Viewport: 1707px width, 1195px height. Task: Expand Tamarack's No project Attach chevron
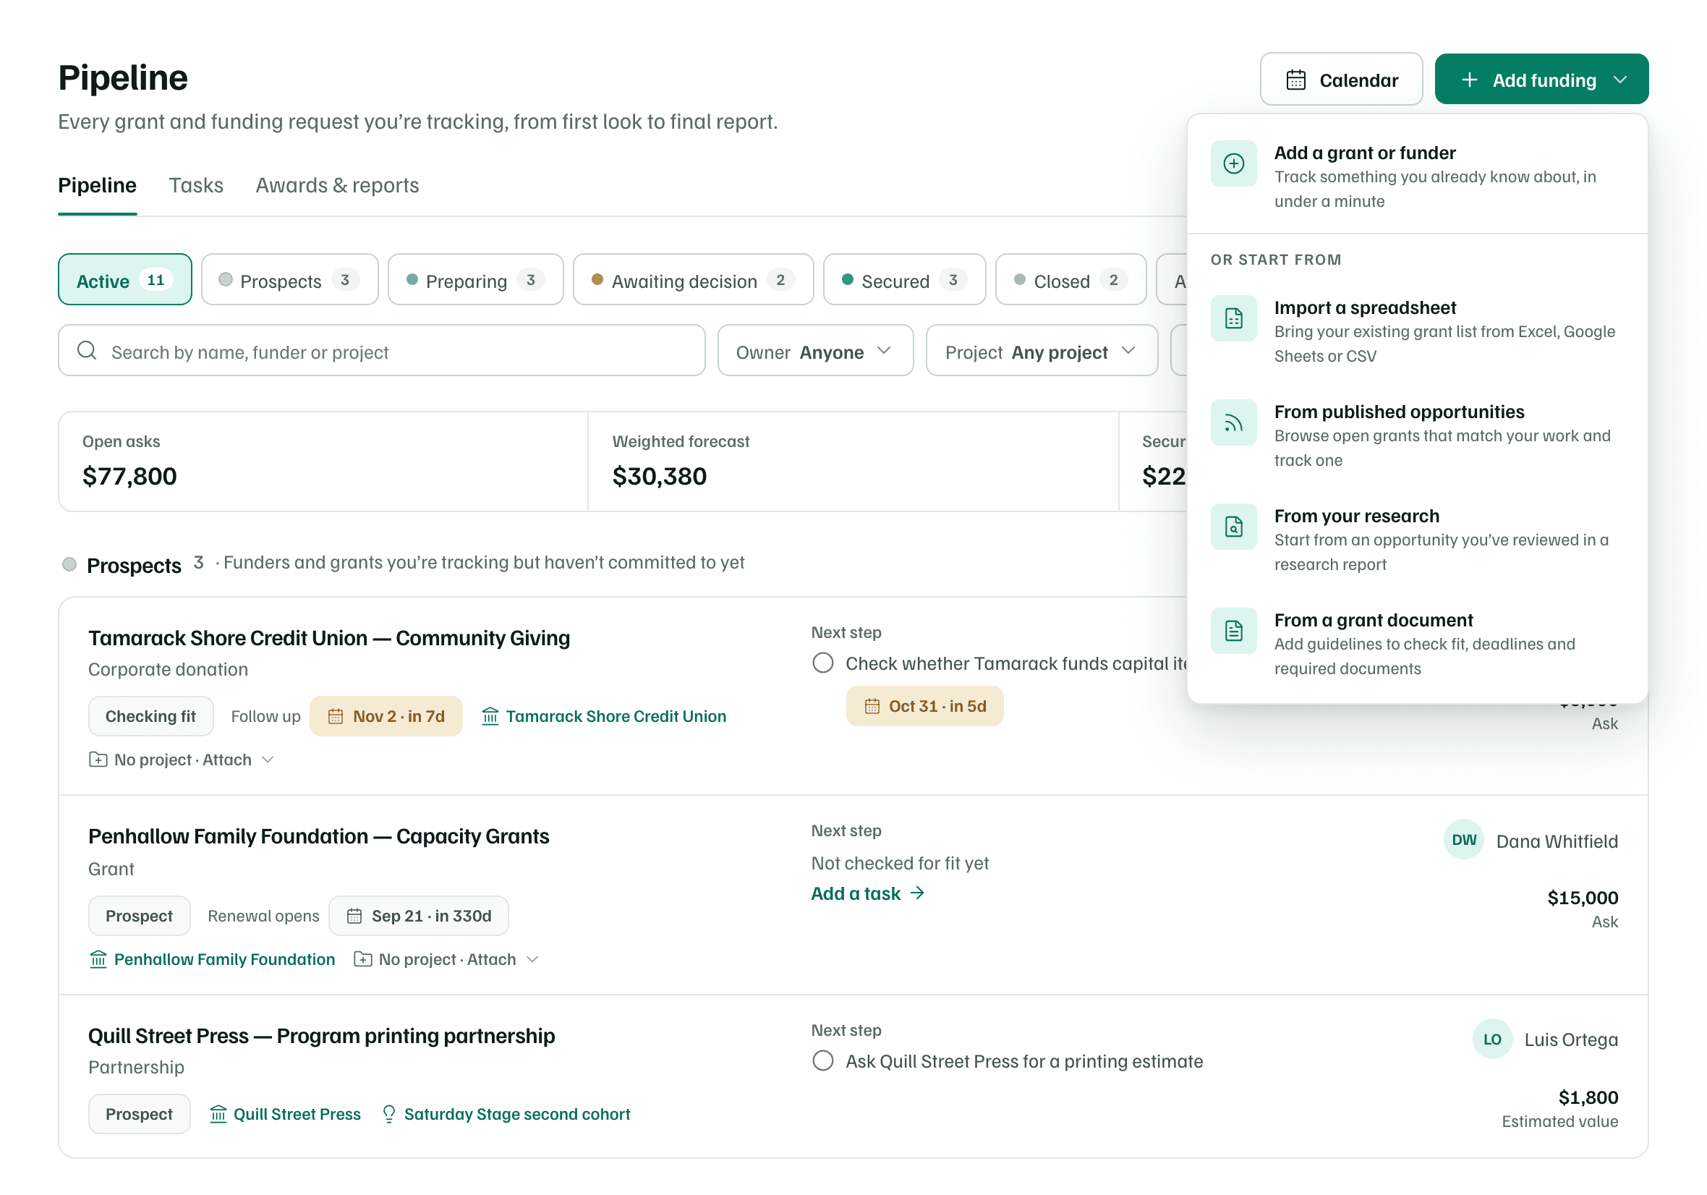coord(268,760)
